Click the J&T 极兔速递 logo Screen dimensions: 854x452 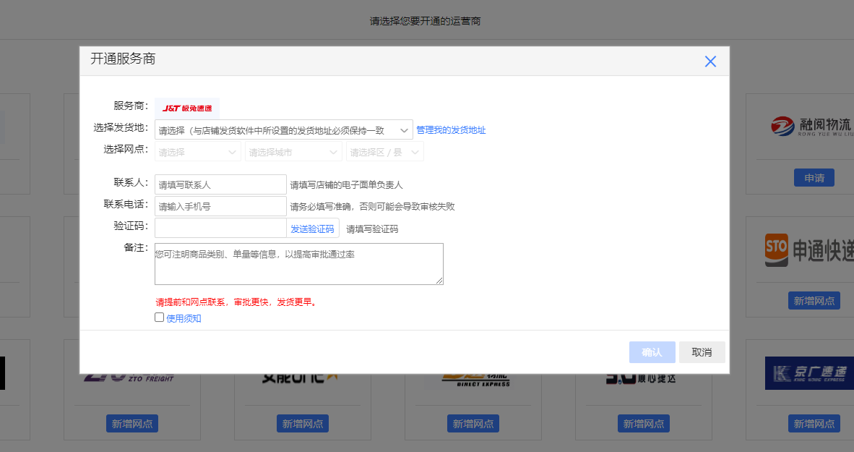click(x=187, y=108)
